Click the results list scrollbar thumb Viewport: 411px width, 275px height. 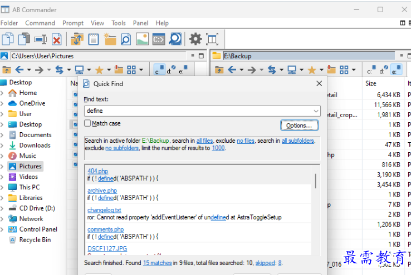click(316, 181)
